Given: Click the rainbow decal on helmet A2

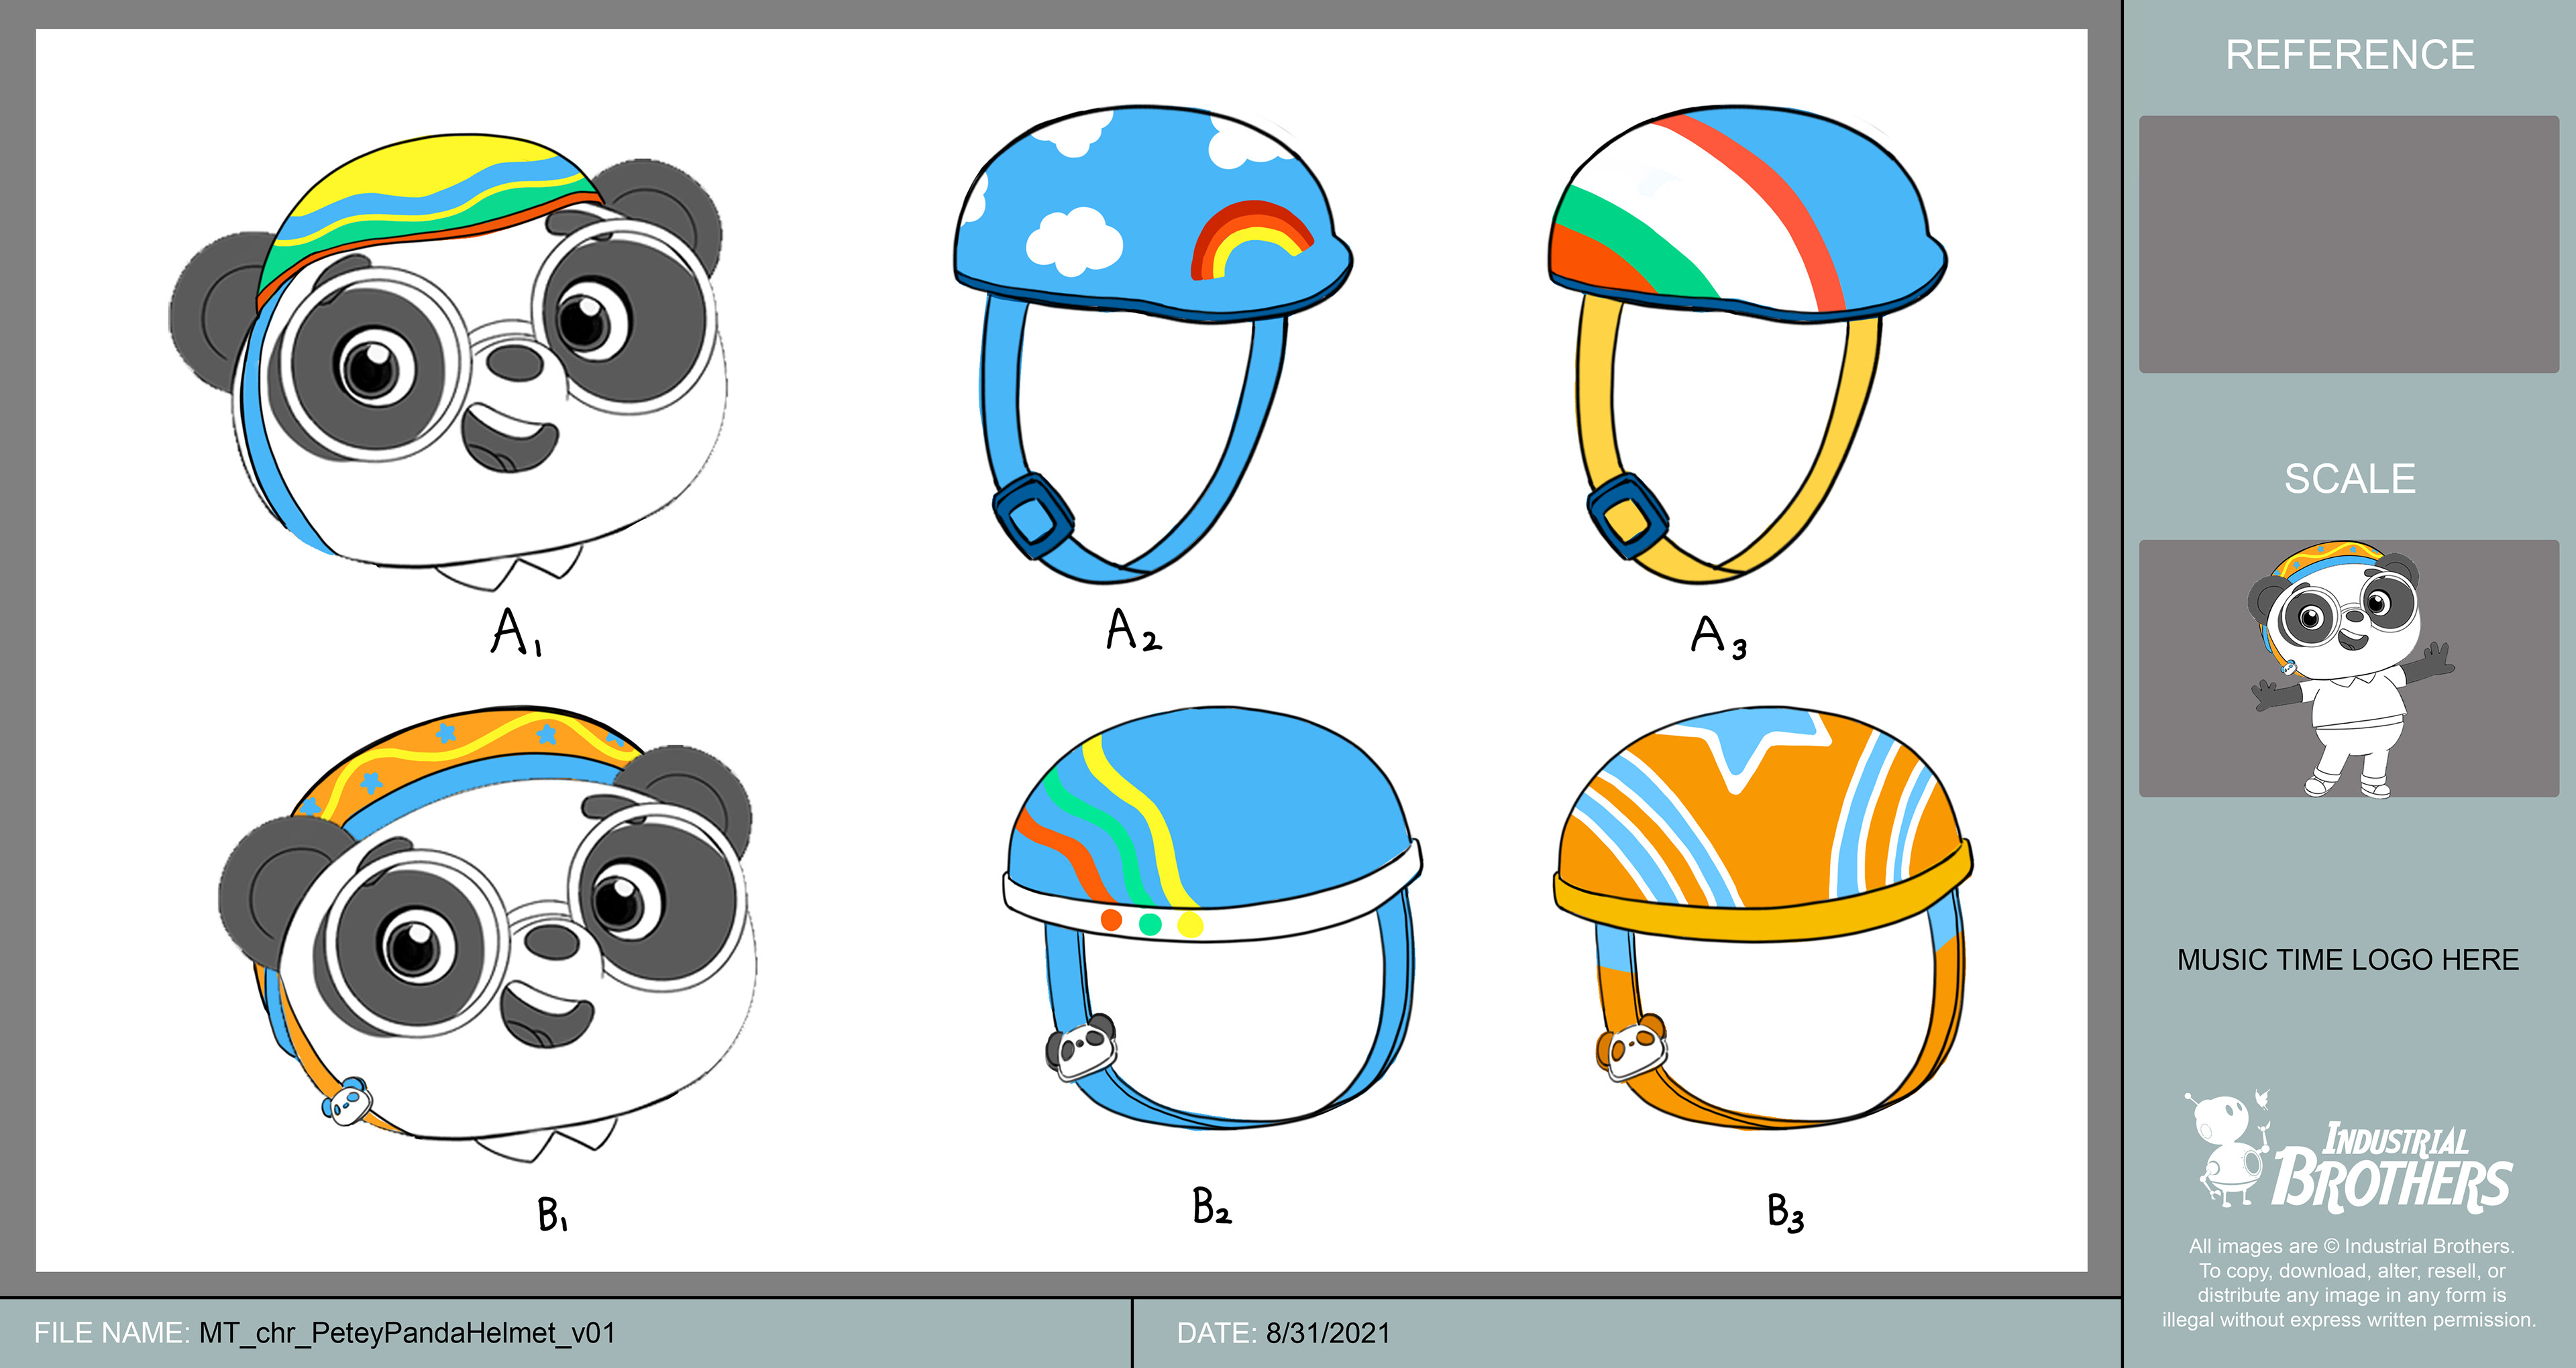Looking at the screenshot, I should point(1251,240).
